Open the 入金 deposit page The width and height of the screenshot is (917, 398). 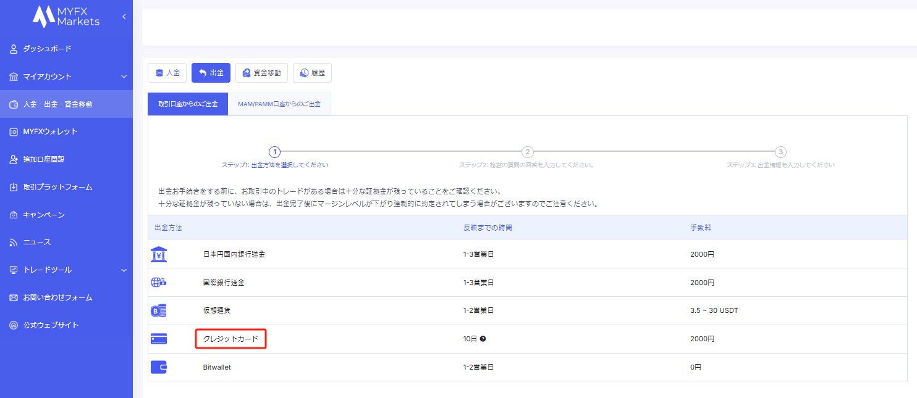[167, 73]
